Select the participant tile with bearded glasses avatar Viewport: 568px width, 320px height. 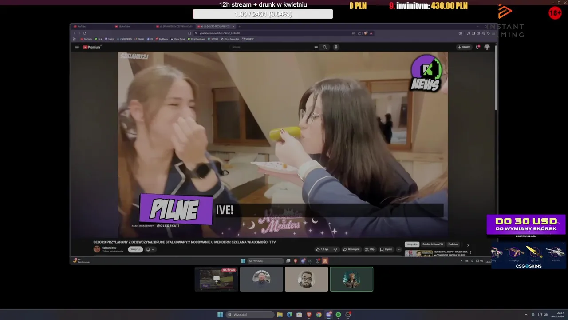[307, 279]
